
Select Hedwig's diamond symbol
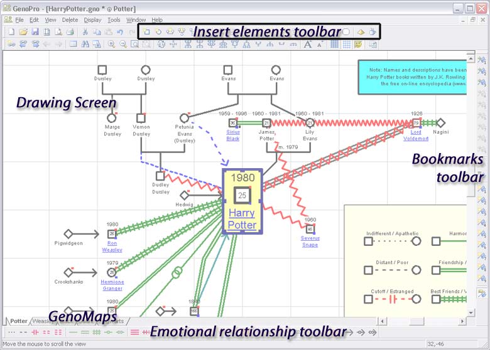184,196
